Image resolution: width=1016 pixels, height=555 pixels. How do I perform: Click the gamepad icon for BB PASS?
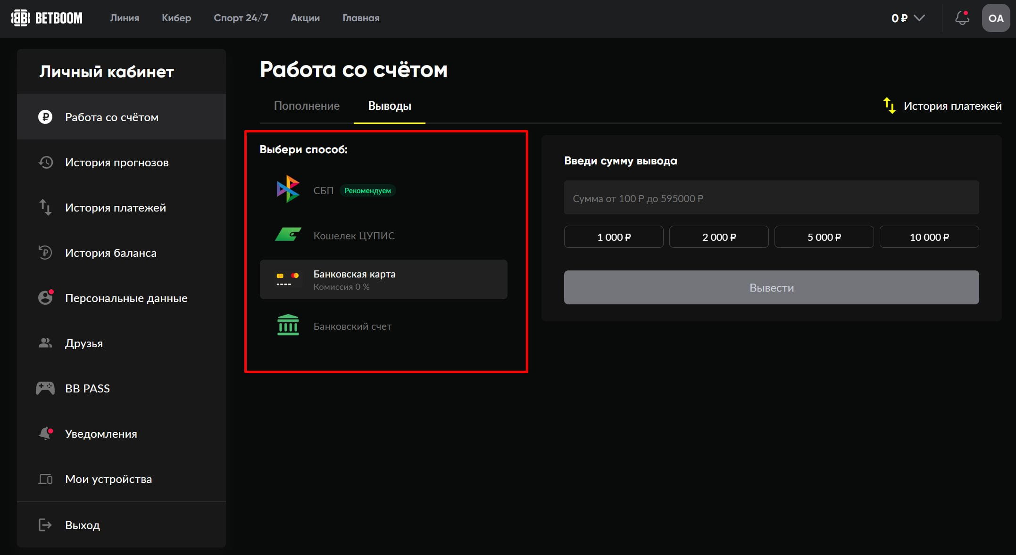point(45,388)
